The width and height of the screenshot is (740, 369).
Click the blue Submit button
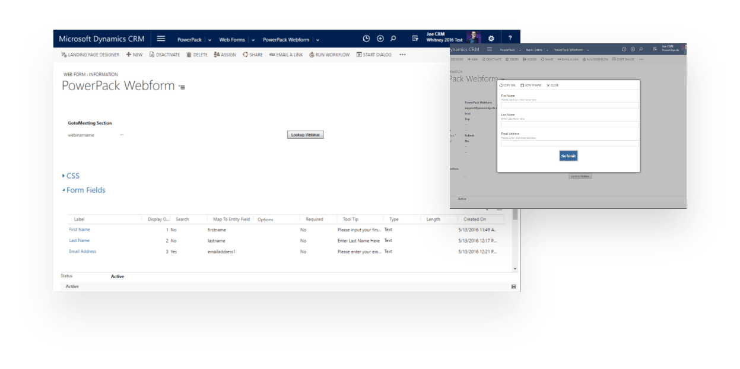click(x=569, y=156)
